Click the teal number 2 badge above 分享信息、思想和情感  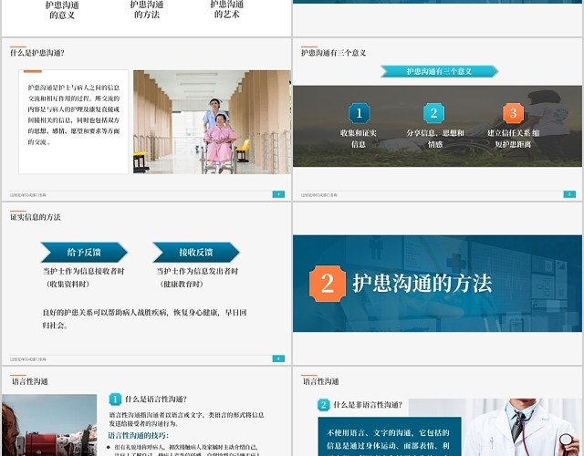pos(433,113)
